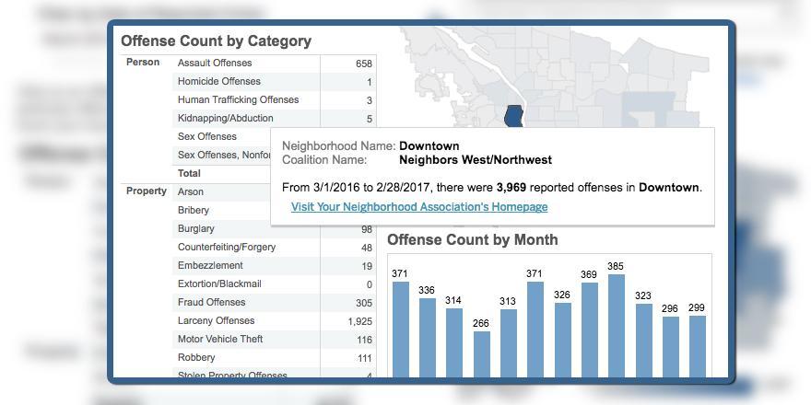Click the bar labeled 266
The height and width of the screenshot is (405, 811).
click(x=481, y=354)
